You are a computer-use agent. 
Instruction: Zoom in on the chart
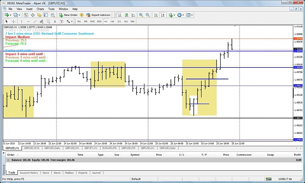click(x=141, y=15)
